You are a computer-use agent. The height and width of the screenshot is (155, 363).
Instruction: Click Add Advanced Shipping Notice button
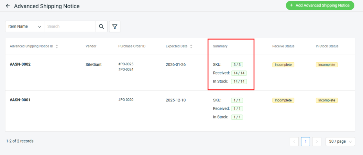click(320, 5)
